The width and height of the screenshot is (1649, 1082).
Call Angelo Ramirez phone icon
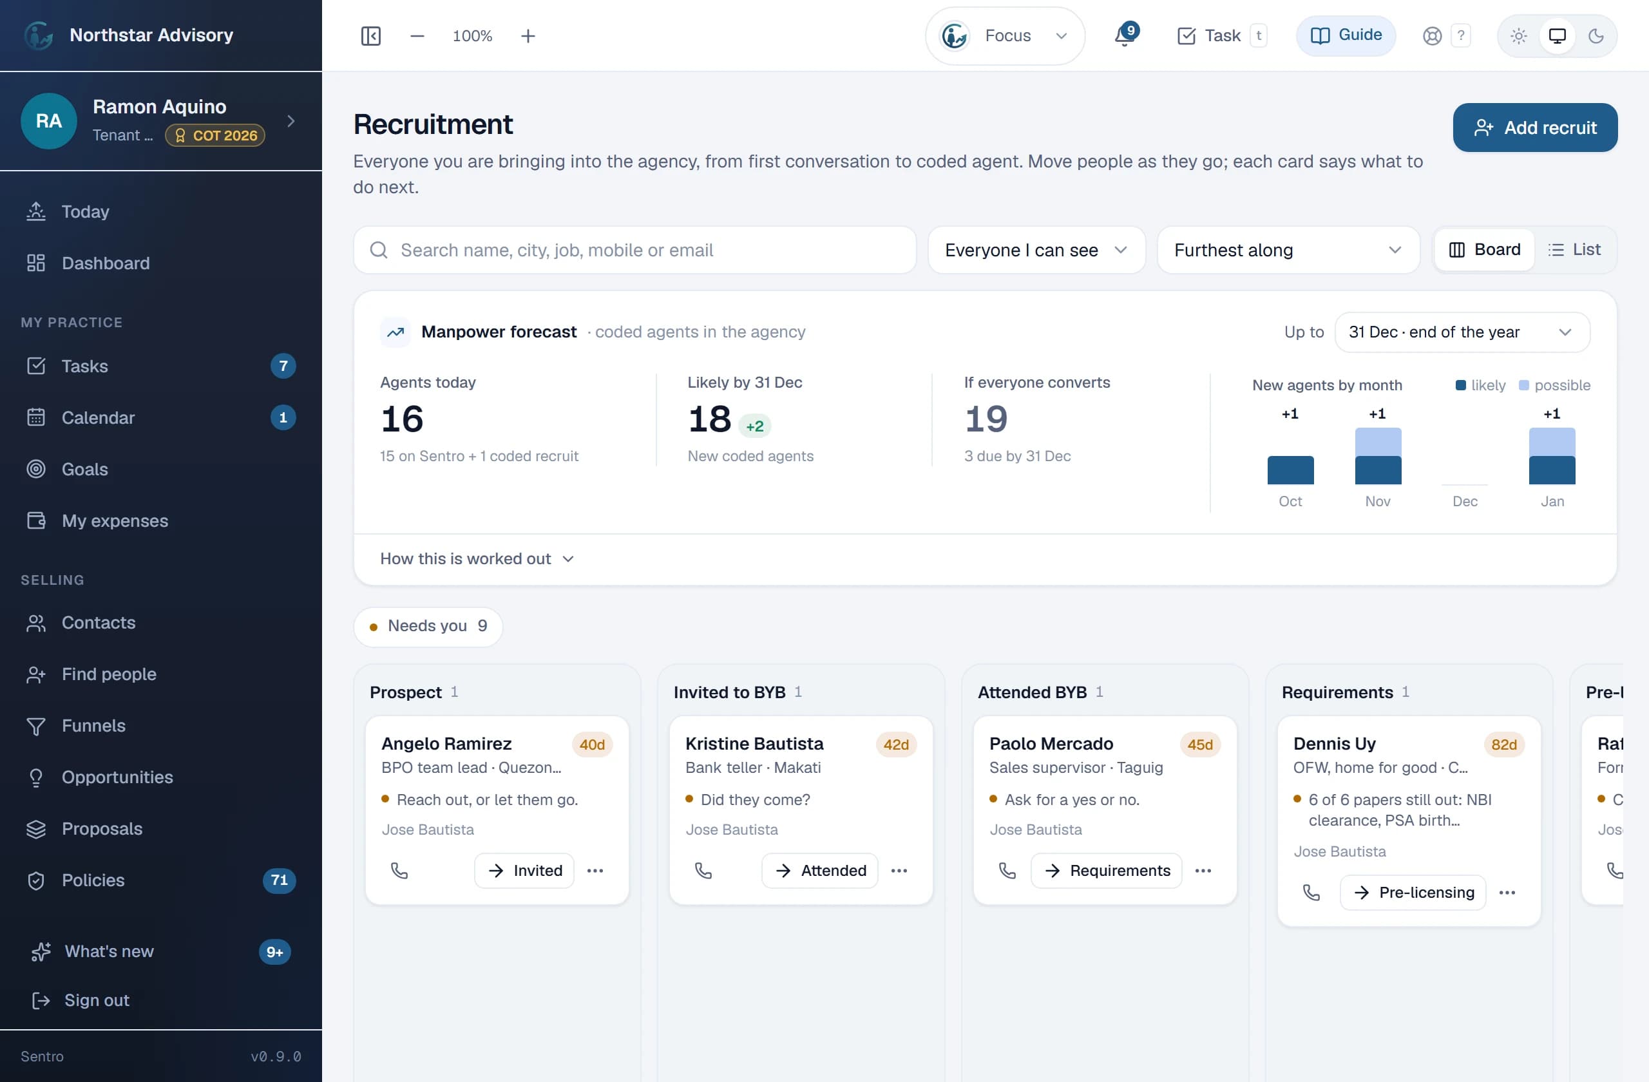tap(399, 870)
